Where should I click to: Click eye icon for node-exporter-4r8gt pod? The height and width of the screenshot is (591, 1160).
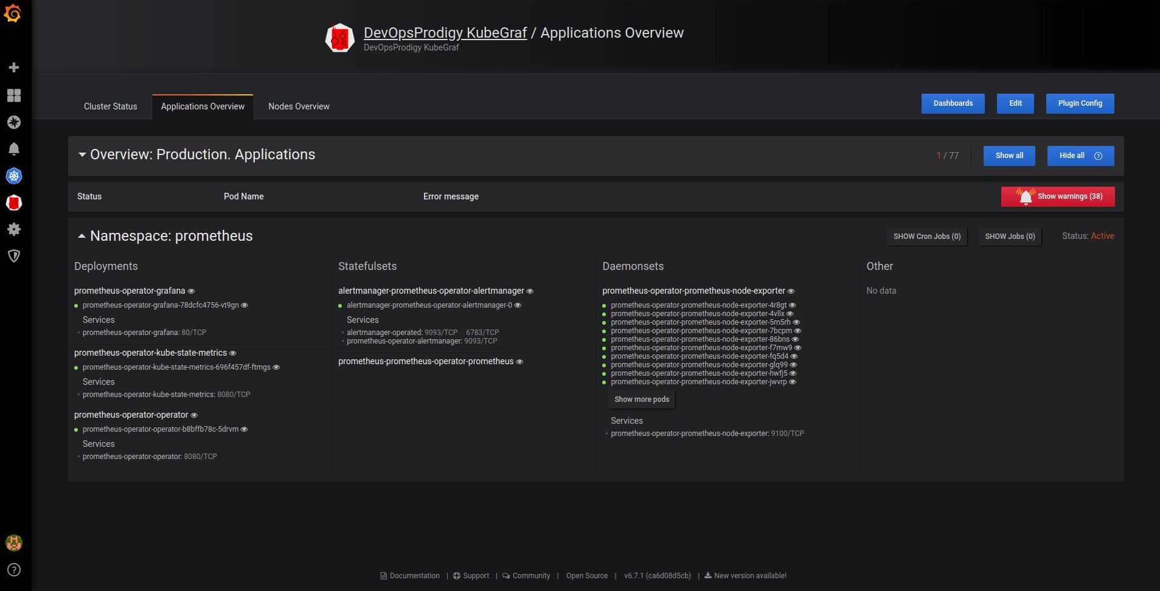[792, 305]
